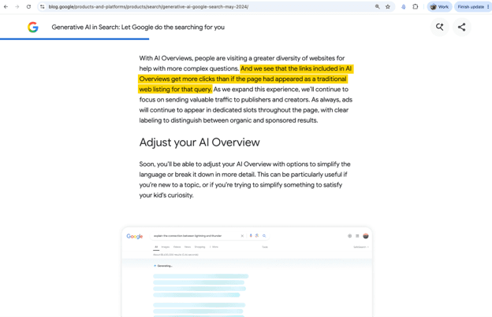Viewport: 492px width, 317px height.
Task: Click the article title in the header
Action: (x=138, y=28)
